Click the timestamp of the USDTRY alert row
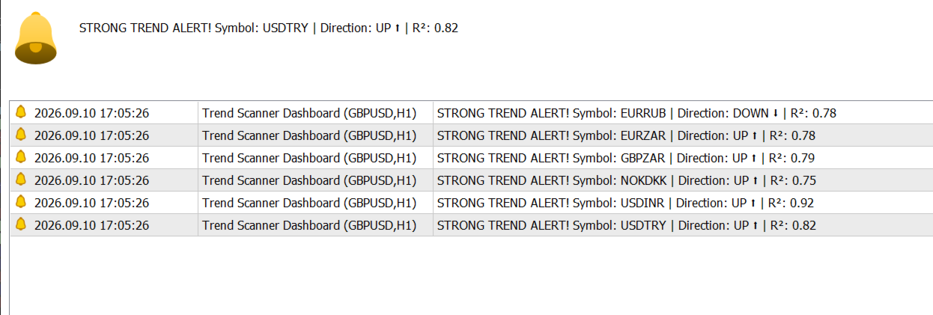The width and height of the screenshot is (933, 315). (x=91, y=226)
